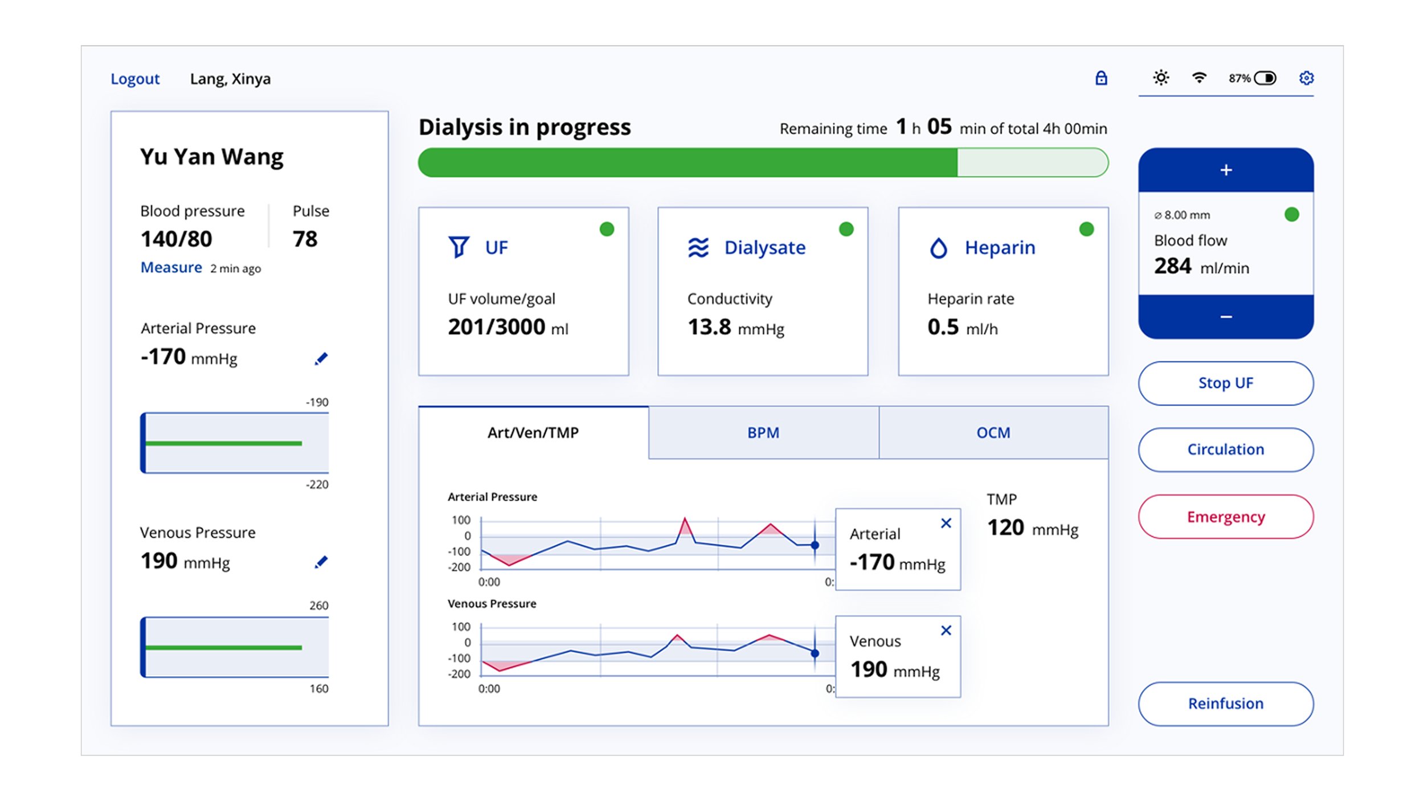Open the brightness sun icon
1424x801 pixels.
click(1161, 77)
